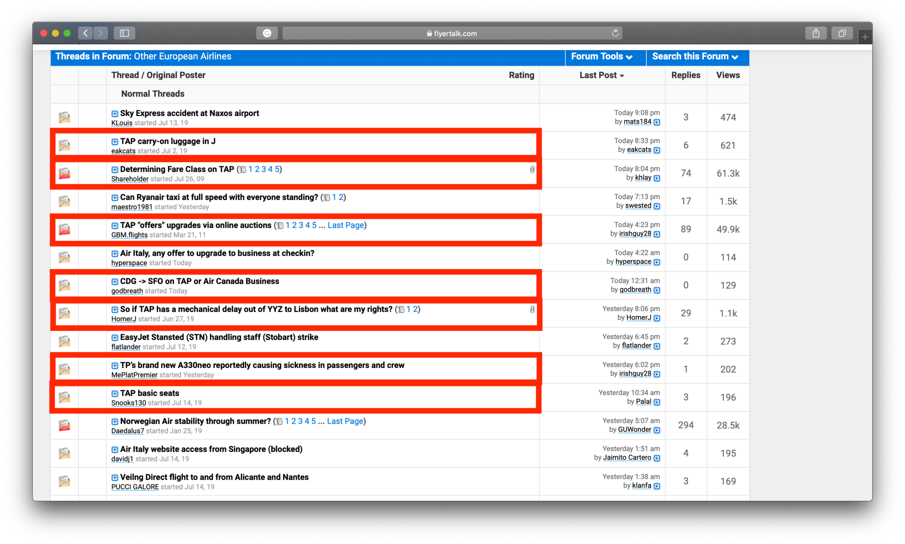
Task: Open Last Page of Norwegian Air thread
Action: [345, 421]
